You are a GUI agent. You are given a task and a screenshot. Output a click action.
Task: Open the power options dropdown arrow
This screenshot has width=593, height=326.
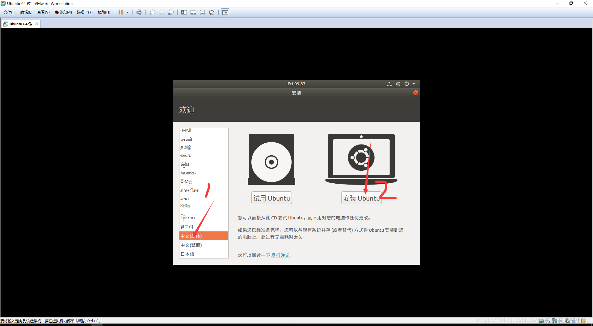click(127, 12)
